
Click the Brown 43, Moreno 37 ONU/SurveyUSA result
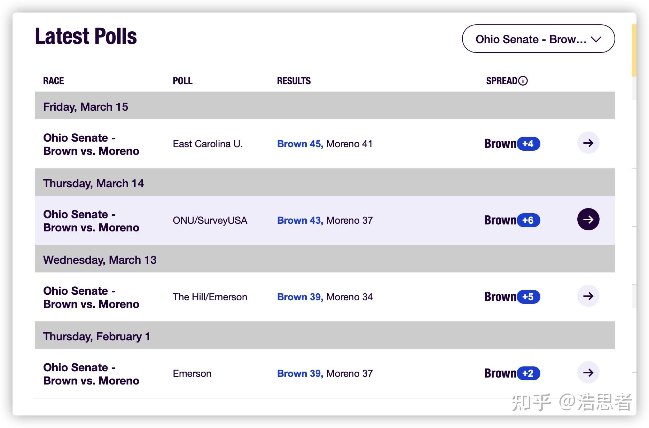pyautogui.click(x=324, y=220)
